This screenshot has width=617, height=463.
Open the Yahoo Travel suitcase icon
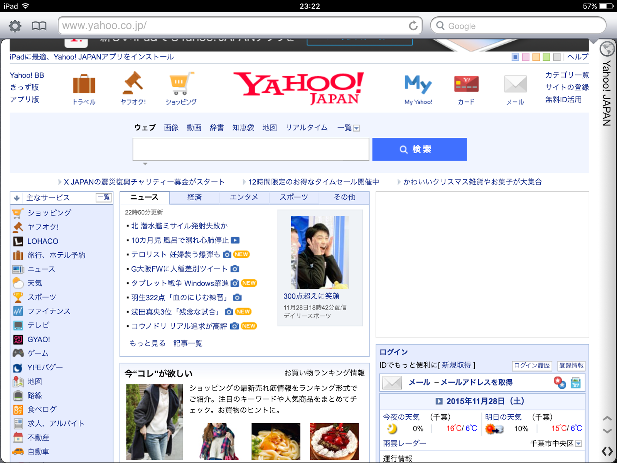pyautogui.click(x=84, y=84)
